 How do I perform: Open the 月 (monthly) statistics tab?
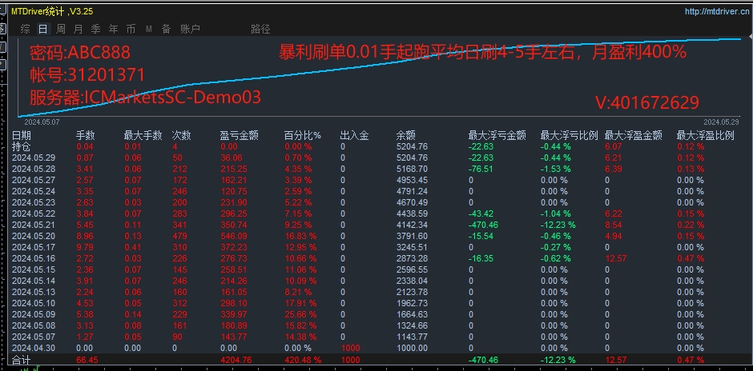(x=78, y=29)
